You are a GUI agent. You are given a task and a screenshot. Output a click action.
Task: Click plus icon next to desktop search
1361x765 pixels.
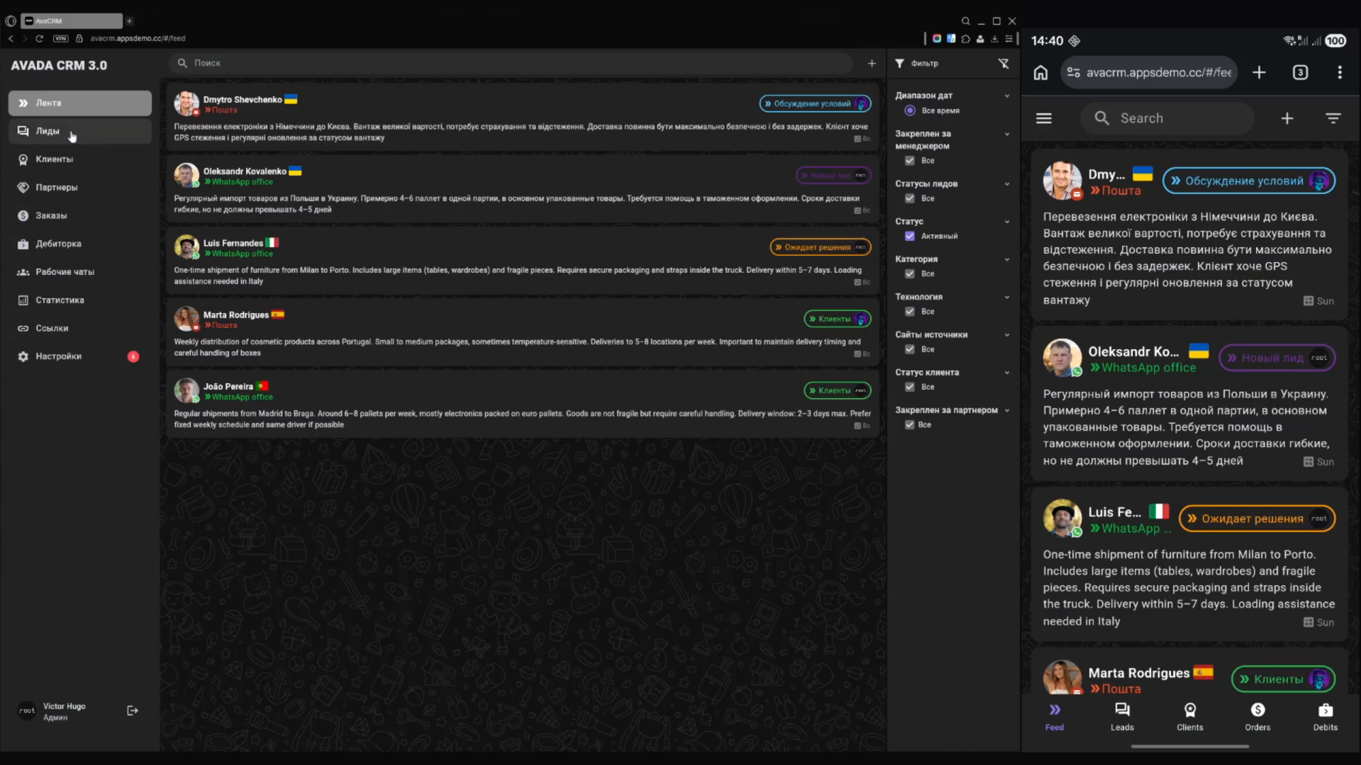872,64
